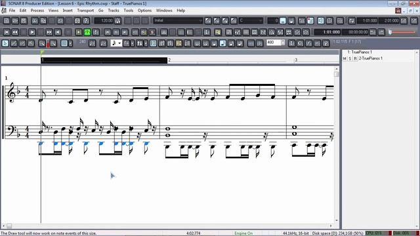Select the Erase tool
Image resolution: width=420 pixels, height=236 pixels.
pyautogui.click(x=22, y=43)
